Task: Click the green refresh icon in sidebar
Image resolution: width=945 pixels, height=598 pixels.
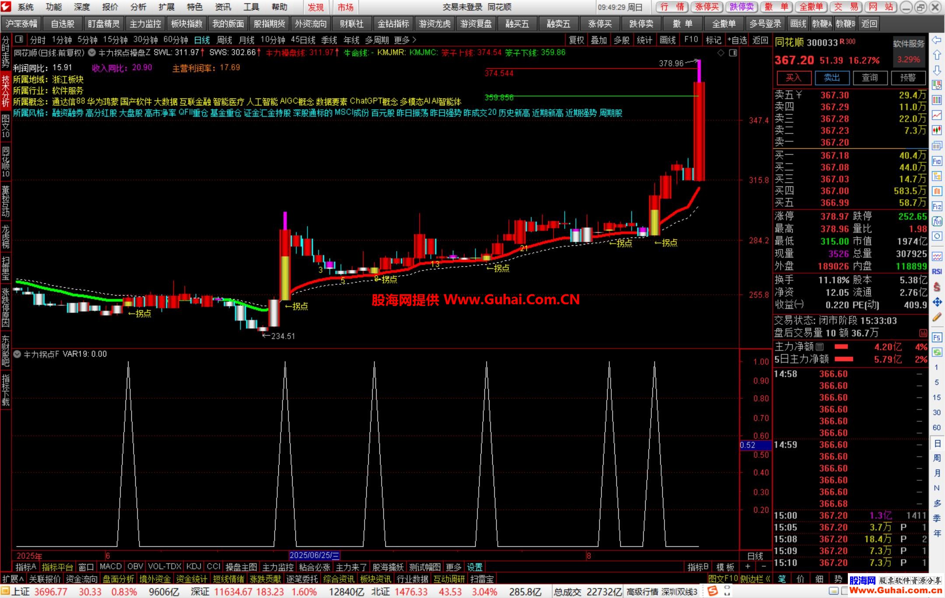Action: (x=937, y=352)
